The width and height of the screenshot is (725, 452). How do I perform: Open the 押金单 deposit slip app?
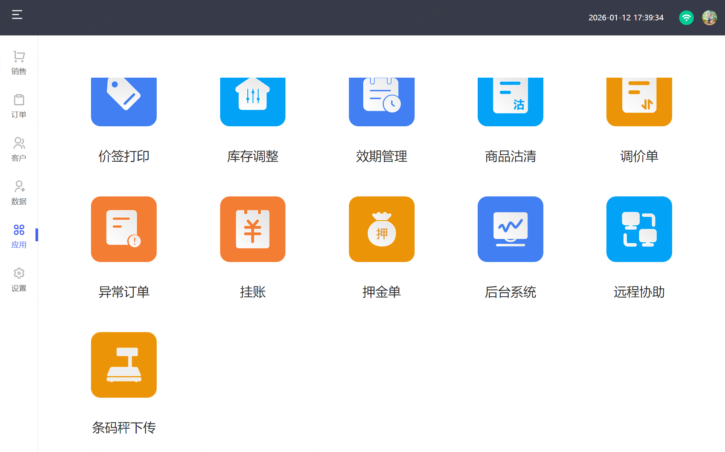pyautogui.click(x=381, y=229)
